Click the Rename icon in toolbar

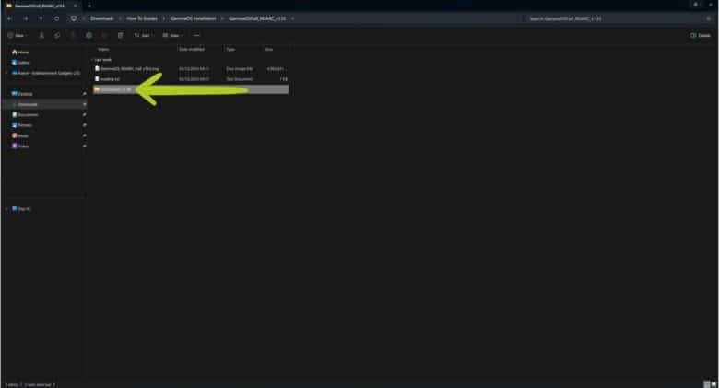point(88,35)
